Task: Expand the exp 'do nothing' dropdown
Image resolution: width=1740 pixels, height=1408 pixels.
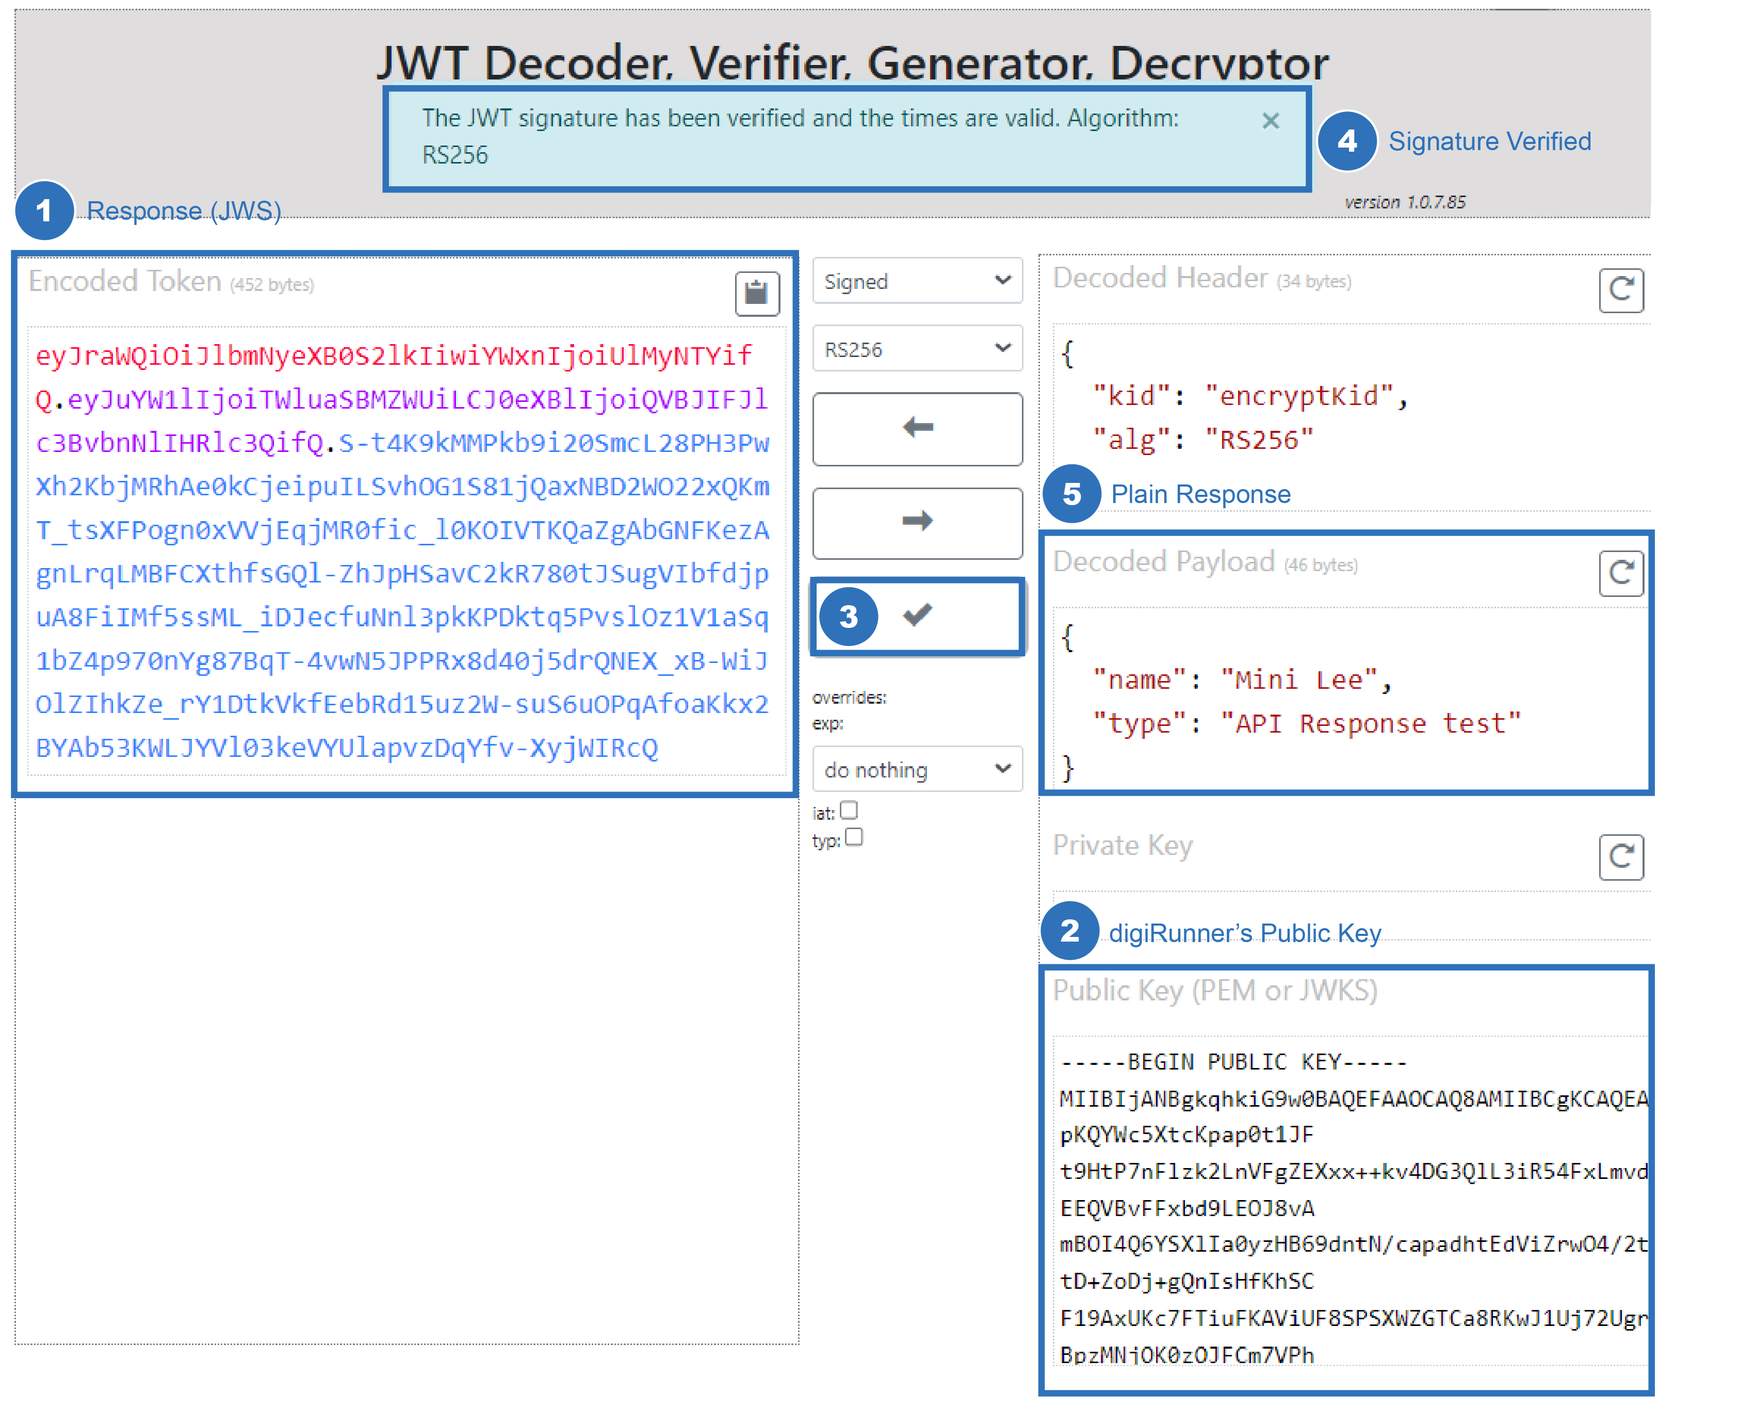Action: 917,769
